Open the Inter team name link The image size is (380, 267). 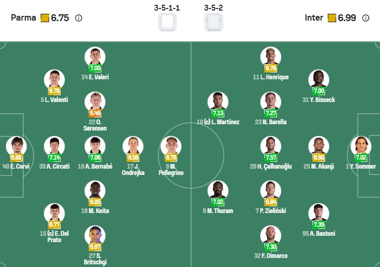tap(313, 18)
